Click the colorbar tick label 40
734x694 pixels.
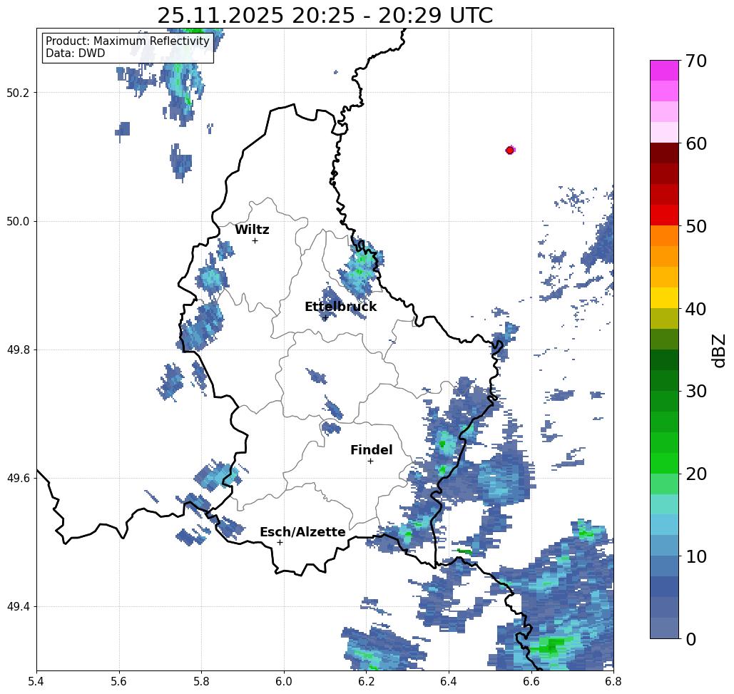coord(695,309)
